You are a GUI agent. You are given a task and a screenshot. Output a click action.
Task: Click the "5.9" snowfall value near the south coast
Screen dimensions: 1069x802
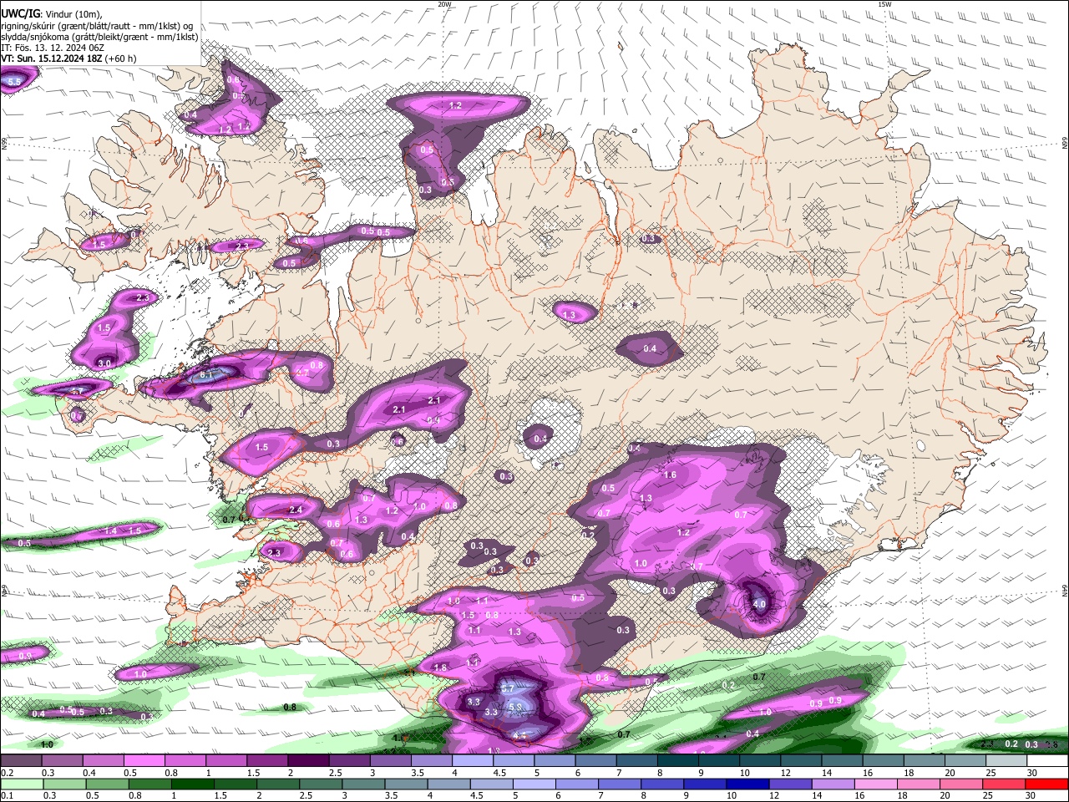tap(515, 707)
